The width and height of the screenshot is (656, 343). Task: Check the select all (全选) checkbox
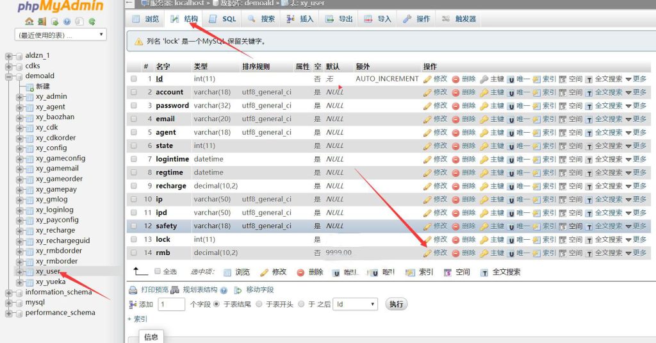click(158, 271)
